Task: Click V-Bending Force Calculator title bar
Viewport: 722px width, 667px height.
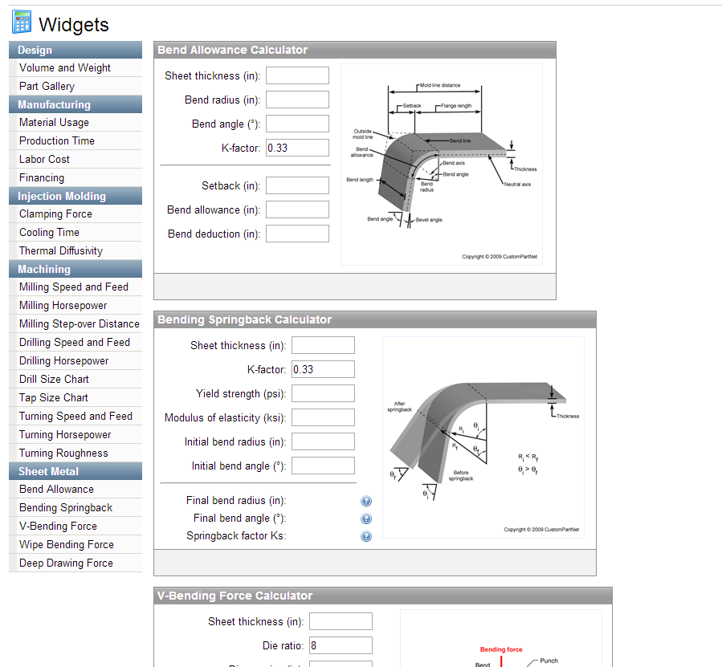Action: pyautogui.click(x=383, y=596)
